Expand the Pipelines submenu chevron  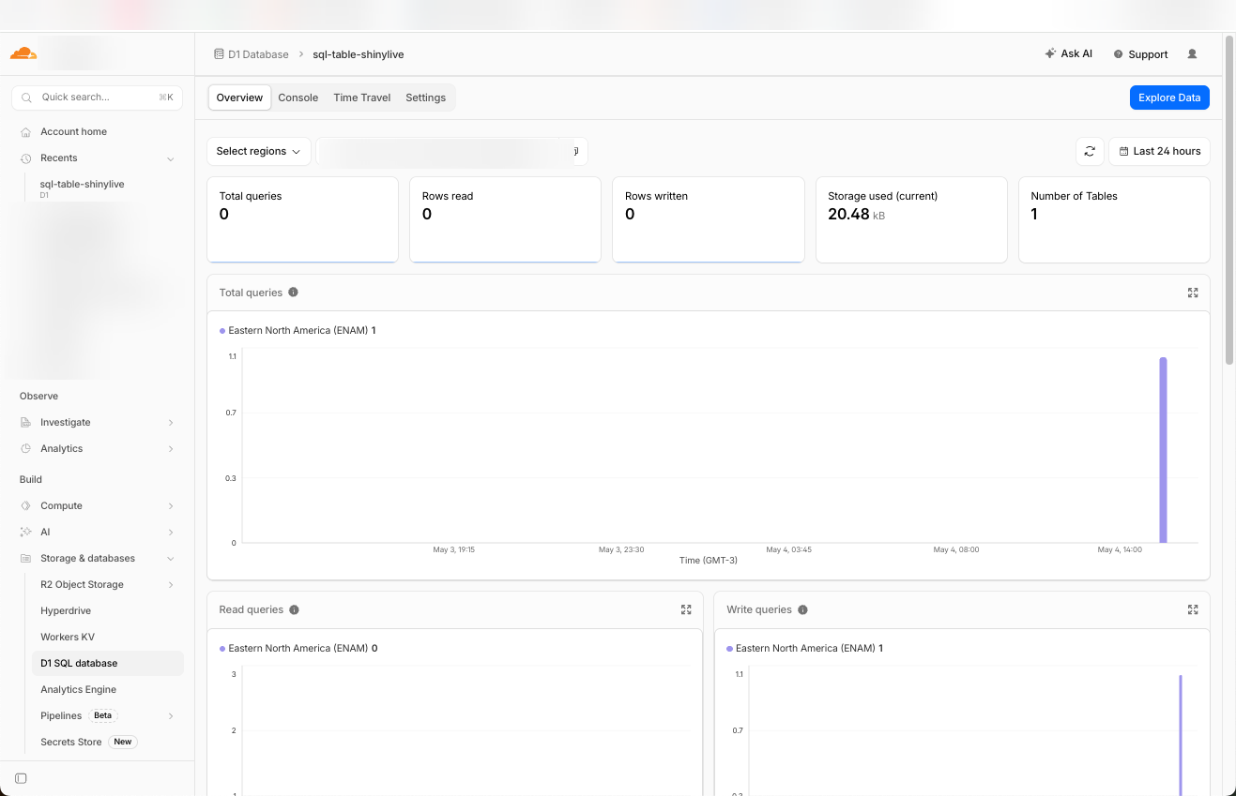(x=171, y=716)
